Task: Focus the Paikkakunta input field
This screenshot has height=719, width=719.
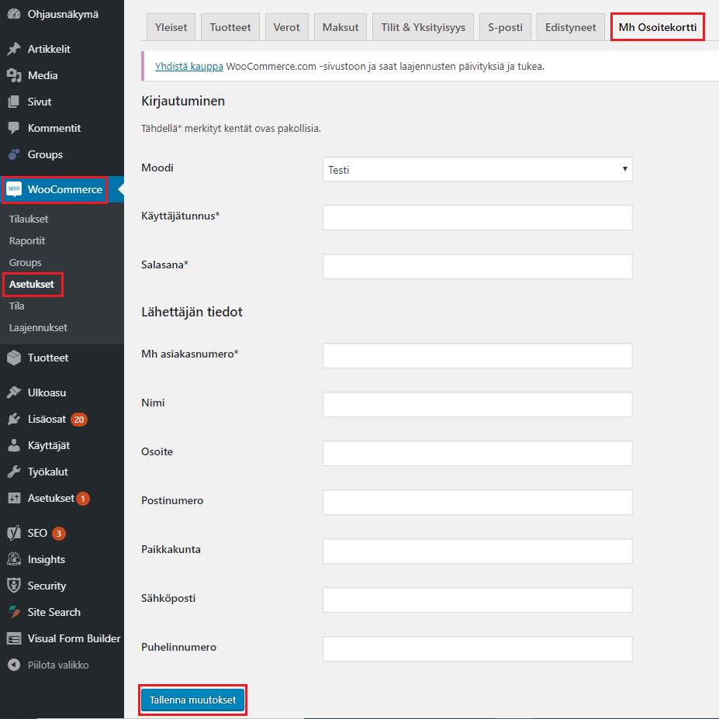Action: (x=477, y=551)
